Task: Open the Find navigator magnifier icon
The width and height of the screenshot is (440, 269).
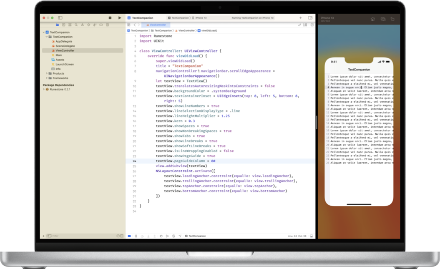Action: [76, 25]
